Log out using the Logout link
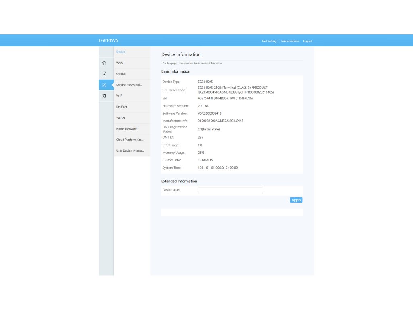The height and width of the screenshot is (310, 413). point(307,41)
